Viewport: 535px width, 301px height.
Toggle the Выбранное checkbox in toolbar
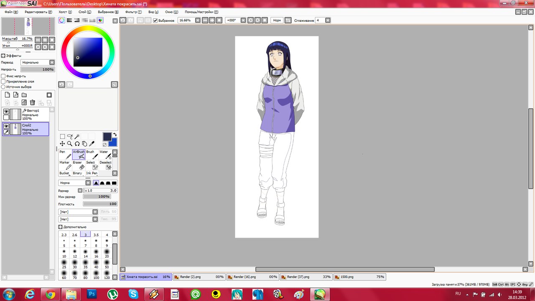pyautogui.click(x=155, y=20)
